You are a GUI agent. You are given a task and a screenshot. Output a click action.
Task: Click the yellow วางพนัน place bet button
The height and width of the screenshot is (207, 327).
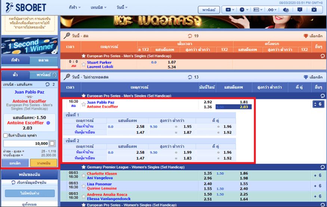click(x=44, y=163)
